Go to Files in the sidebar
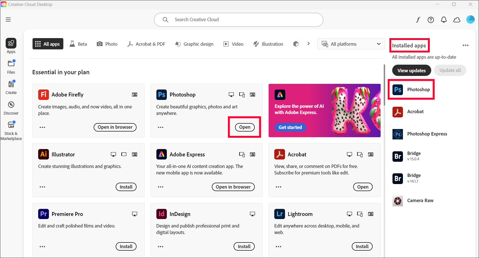The width and height of the screenshot is (479, 258). 11,67
